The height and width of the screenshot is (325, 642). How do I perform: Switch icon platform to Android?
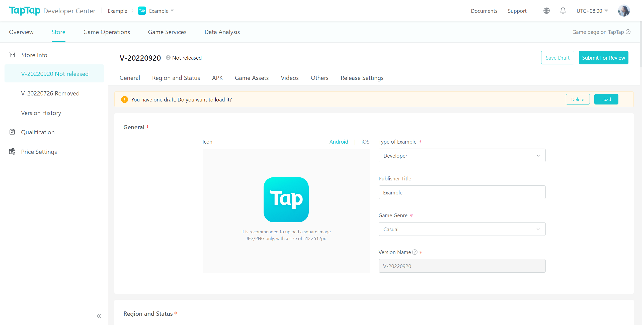coord(339,142)
